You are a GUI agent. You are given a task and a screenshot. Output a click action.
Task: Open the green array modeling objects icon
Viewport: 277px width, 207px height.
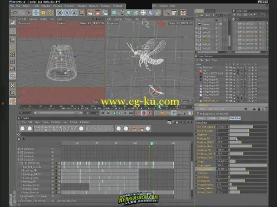[136, 12]
